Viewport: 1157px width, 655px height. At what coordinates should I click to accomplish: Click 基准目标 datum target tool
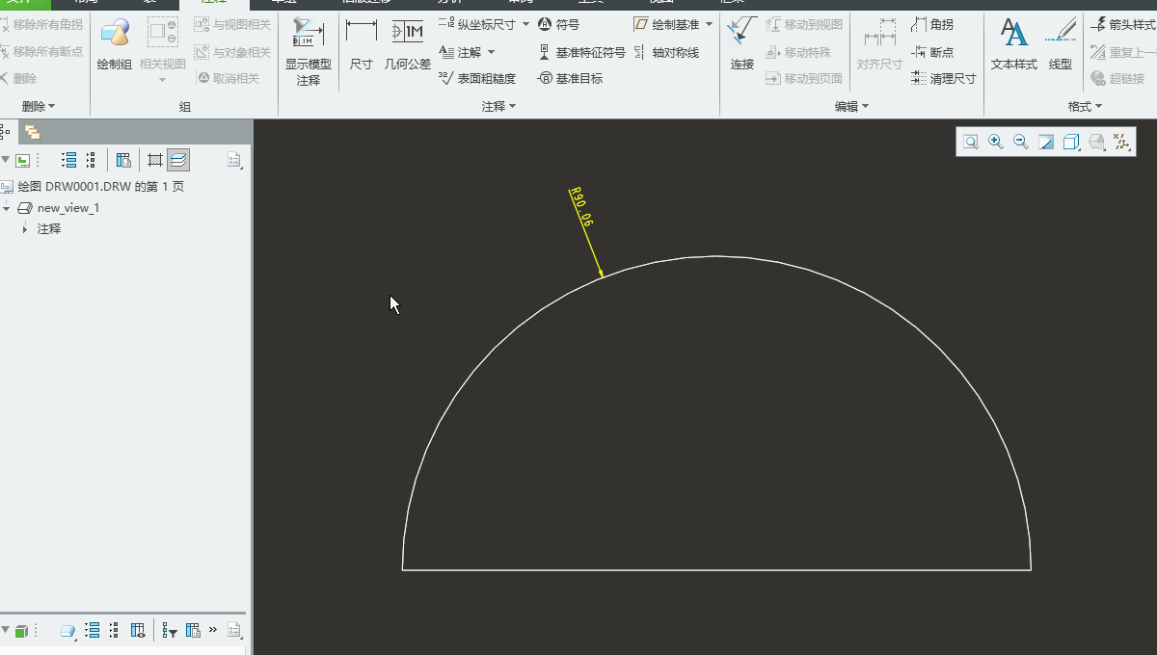point(570,78)
